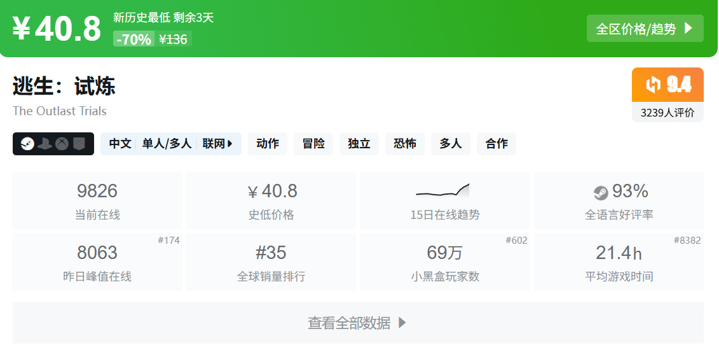The image size is (719, 357).
Task: Open the 9826 当前在线 stat card
Action: point(97,200)
